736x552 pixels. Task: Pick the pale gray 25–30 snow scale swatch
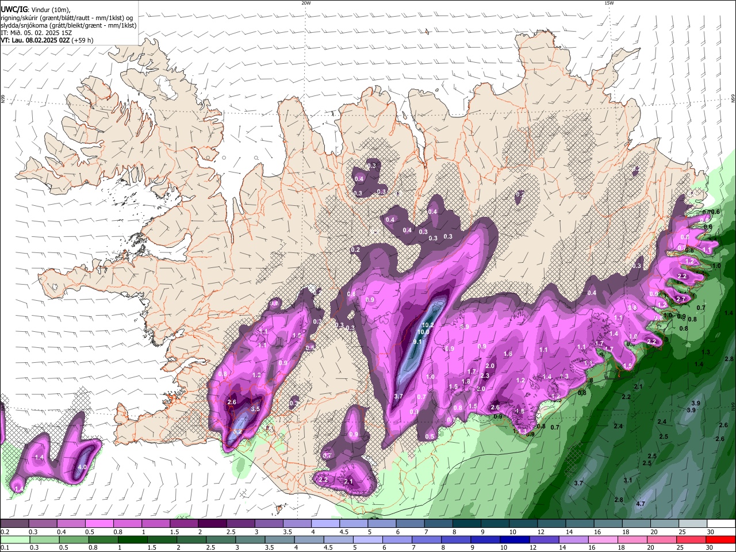[x=693, y=524]
